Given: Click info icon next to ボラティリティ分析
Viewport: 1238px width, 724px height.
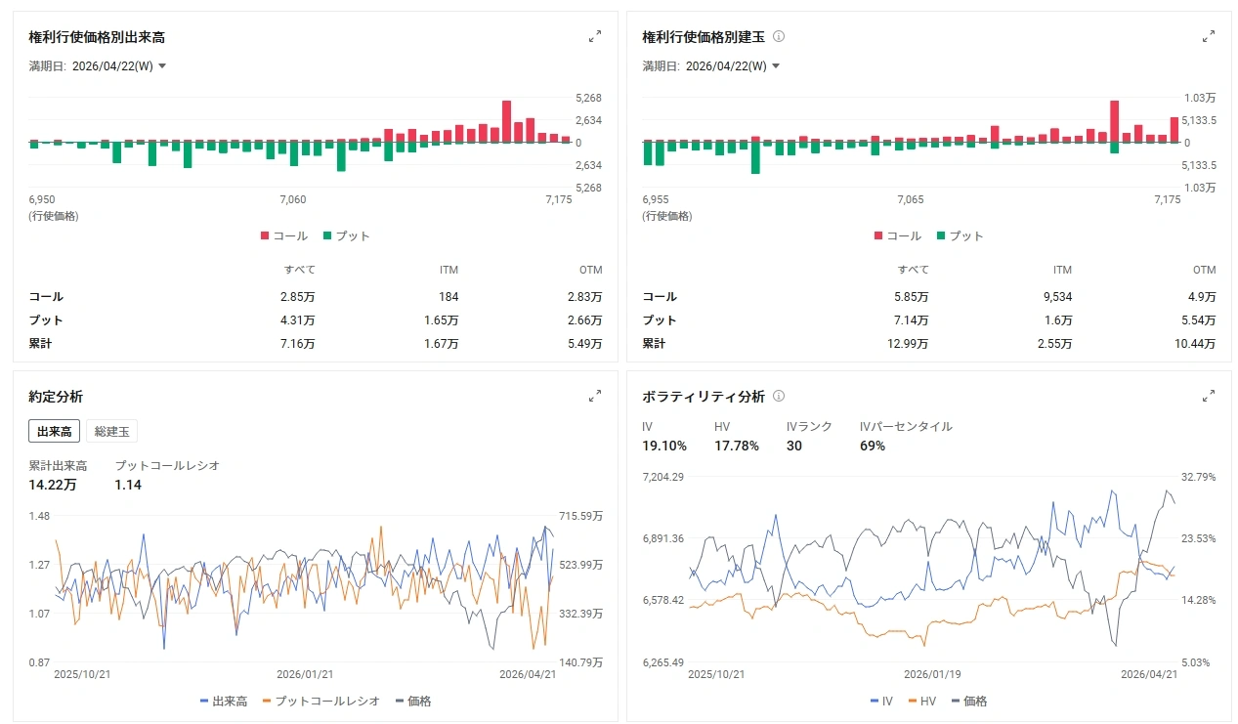Looking at the screenshot, I should tap(779, 397).
